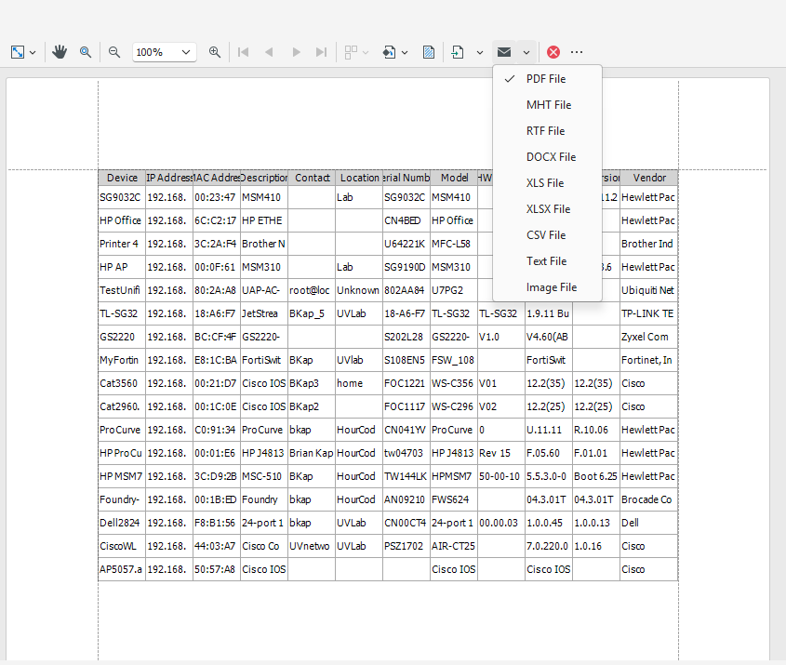Choose XLSX File from the send menu
Screen dimensions: 786x665
point(547,209)
